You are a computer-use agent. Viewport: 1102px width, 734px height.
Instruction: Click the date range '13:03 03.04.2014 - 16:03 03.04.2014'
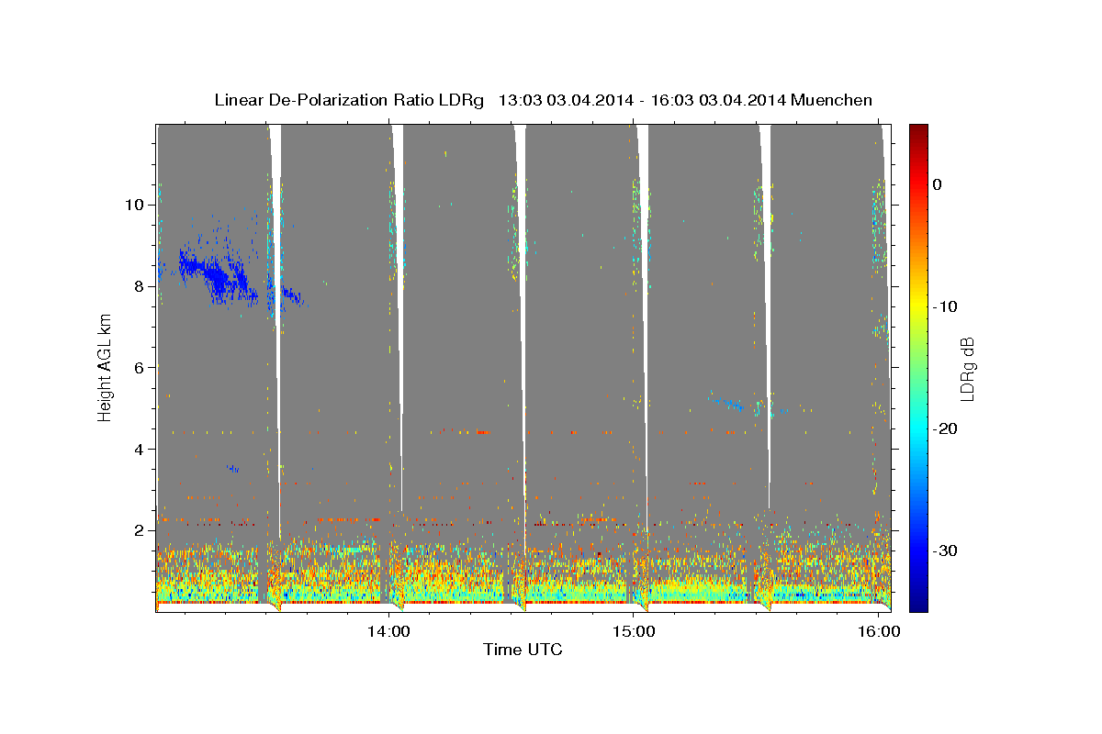641,100
